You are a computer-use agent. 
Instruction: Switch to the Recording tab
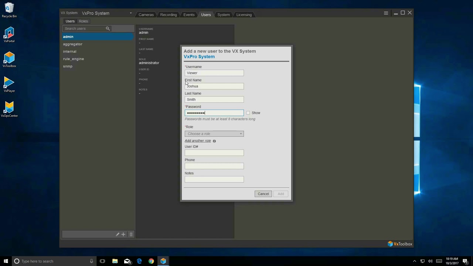[x=169, y=15]
